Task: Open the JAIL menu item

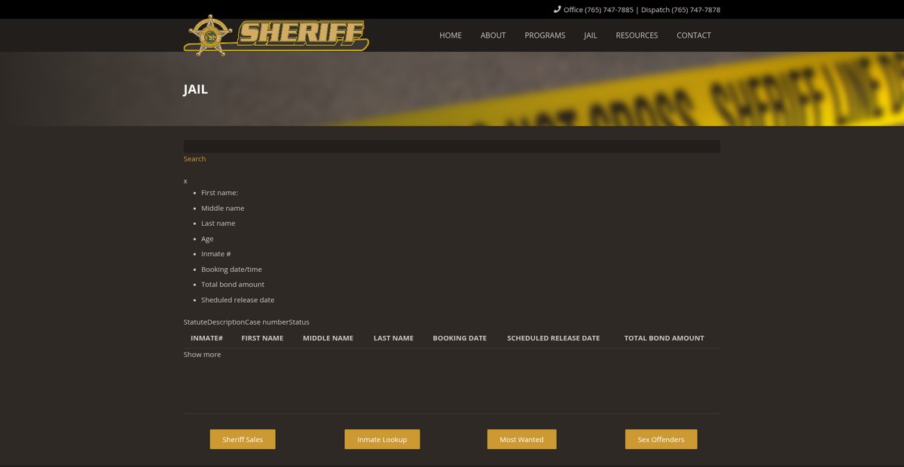Action: tap(591, 35)
